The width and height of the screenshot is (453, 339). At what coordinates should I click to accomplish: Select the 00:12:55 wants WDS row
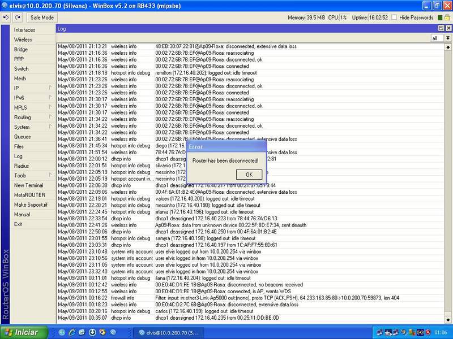click(x=250, y=292)
